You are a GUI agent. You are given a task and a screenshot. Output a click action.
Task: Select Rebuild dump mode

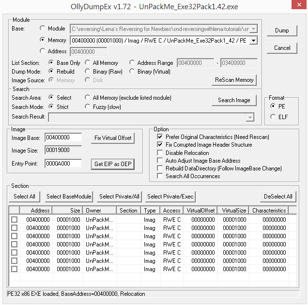pyautogui.click(x=51, y=71)
